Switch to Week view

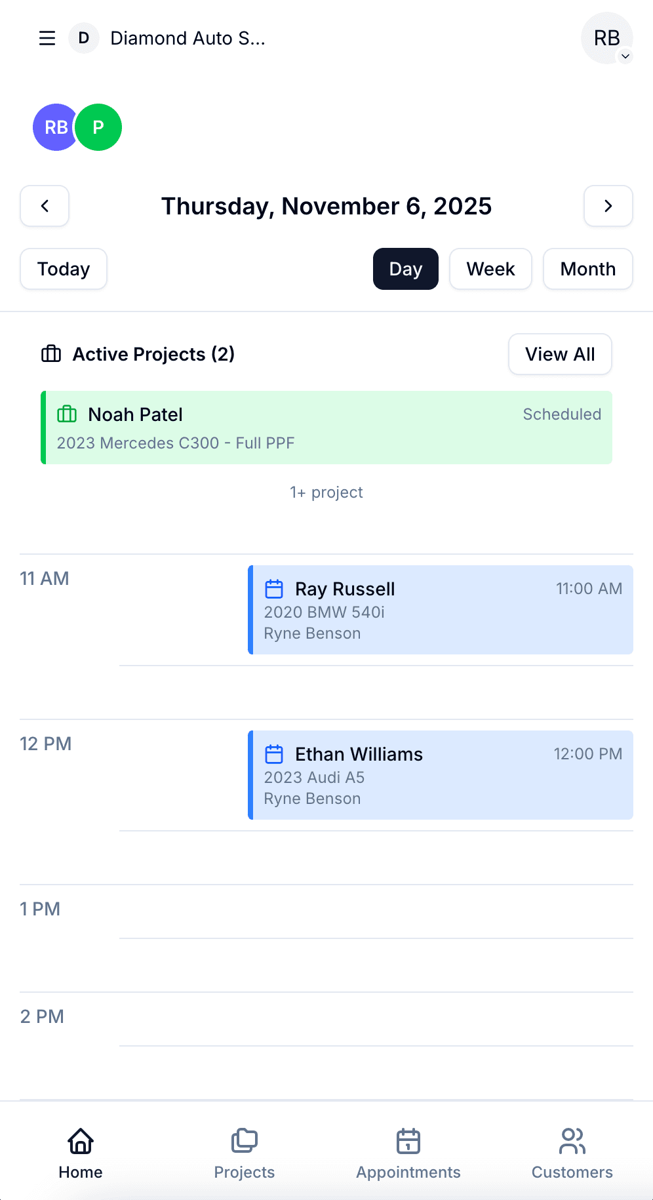click(x=490, y=269)
